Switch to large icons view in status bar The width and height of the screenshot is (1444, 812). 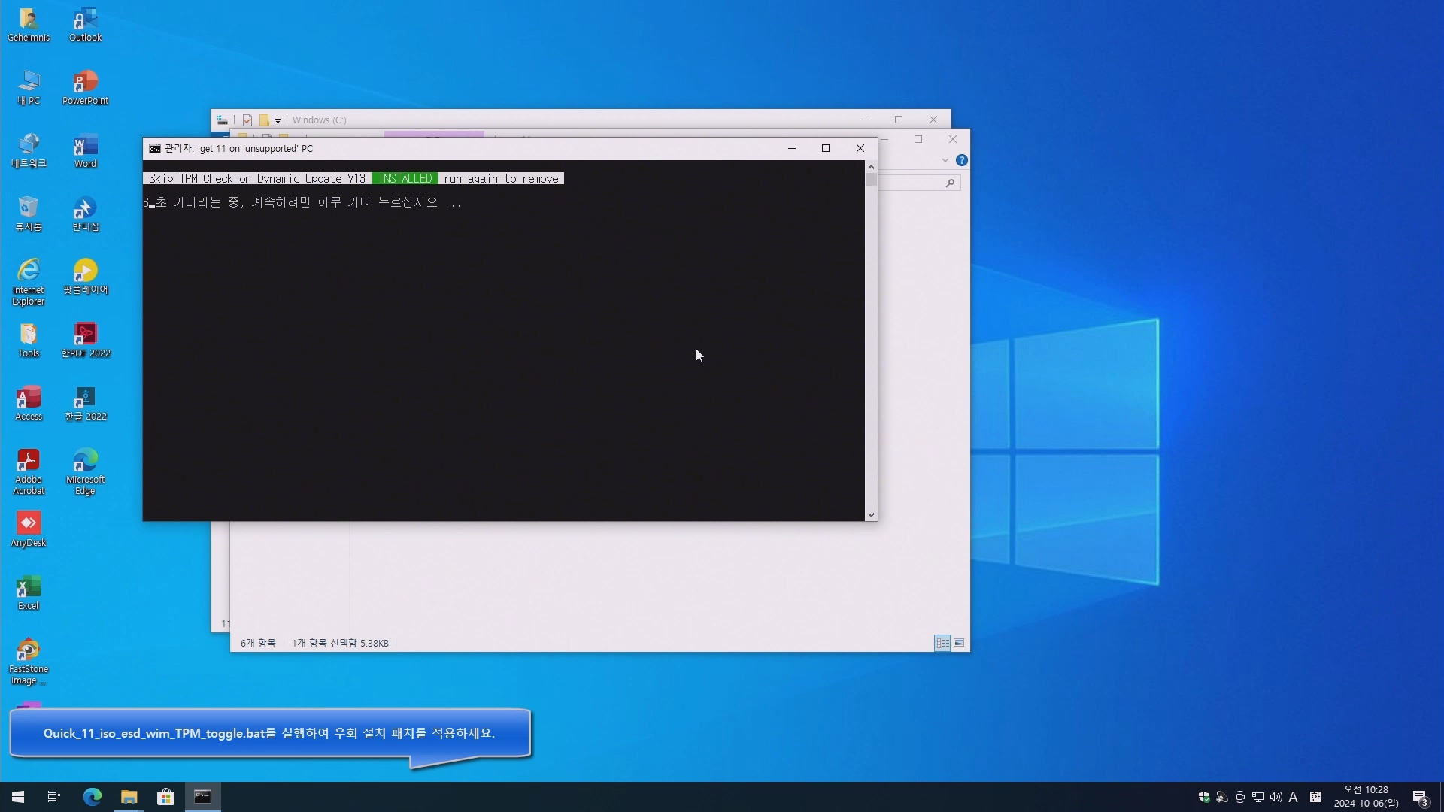tap(959, 643)
